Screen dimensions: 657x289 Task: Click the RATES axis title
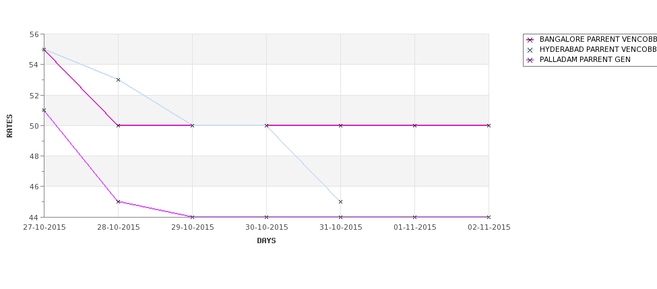tap(9, 126)
